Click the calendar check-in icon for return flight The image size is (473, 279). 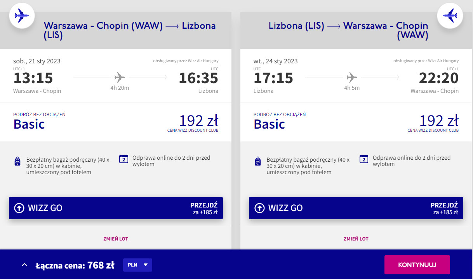[x=364, y=159]
